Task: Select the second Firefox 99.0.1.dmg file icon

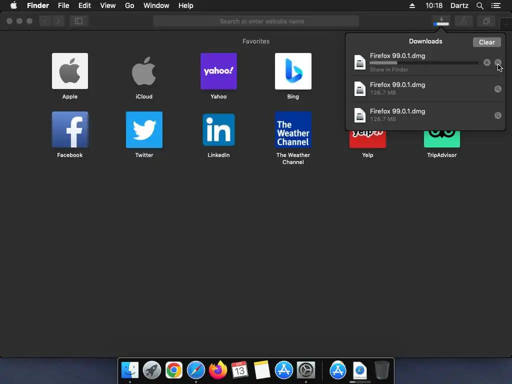Action: pyautogui.click(x=360, y=89)
